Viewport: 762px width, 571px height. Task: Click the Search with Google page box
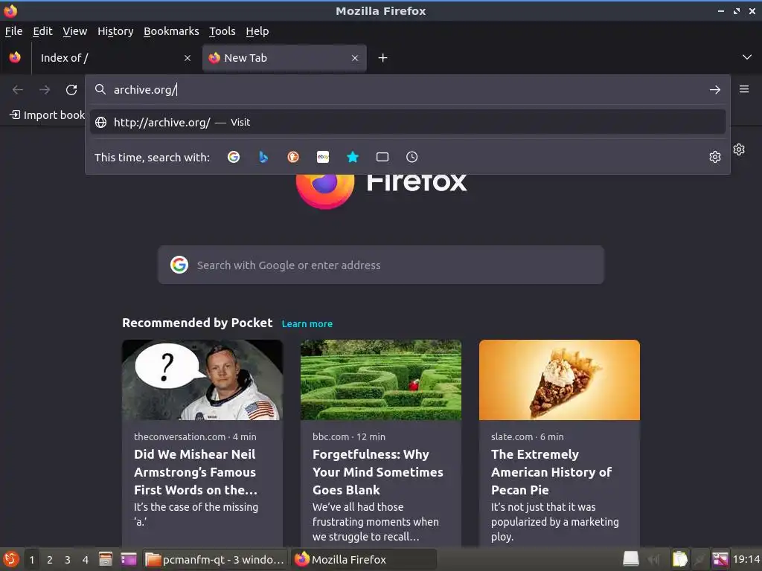[x=380, y=265]
